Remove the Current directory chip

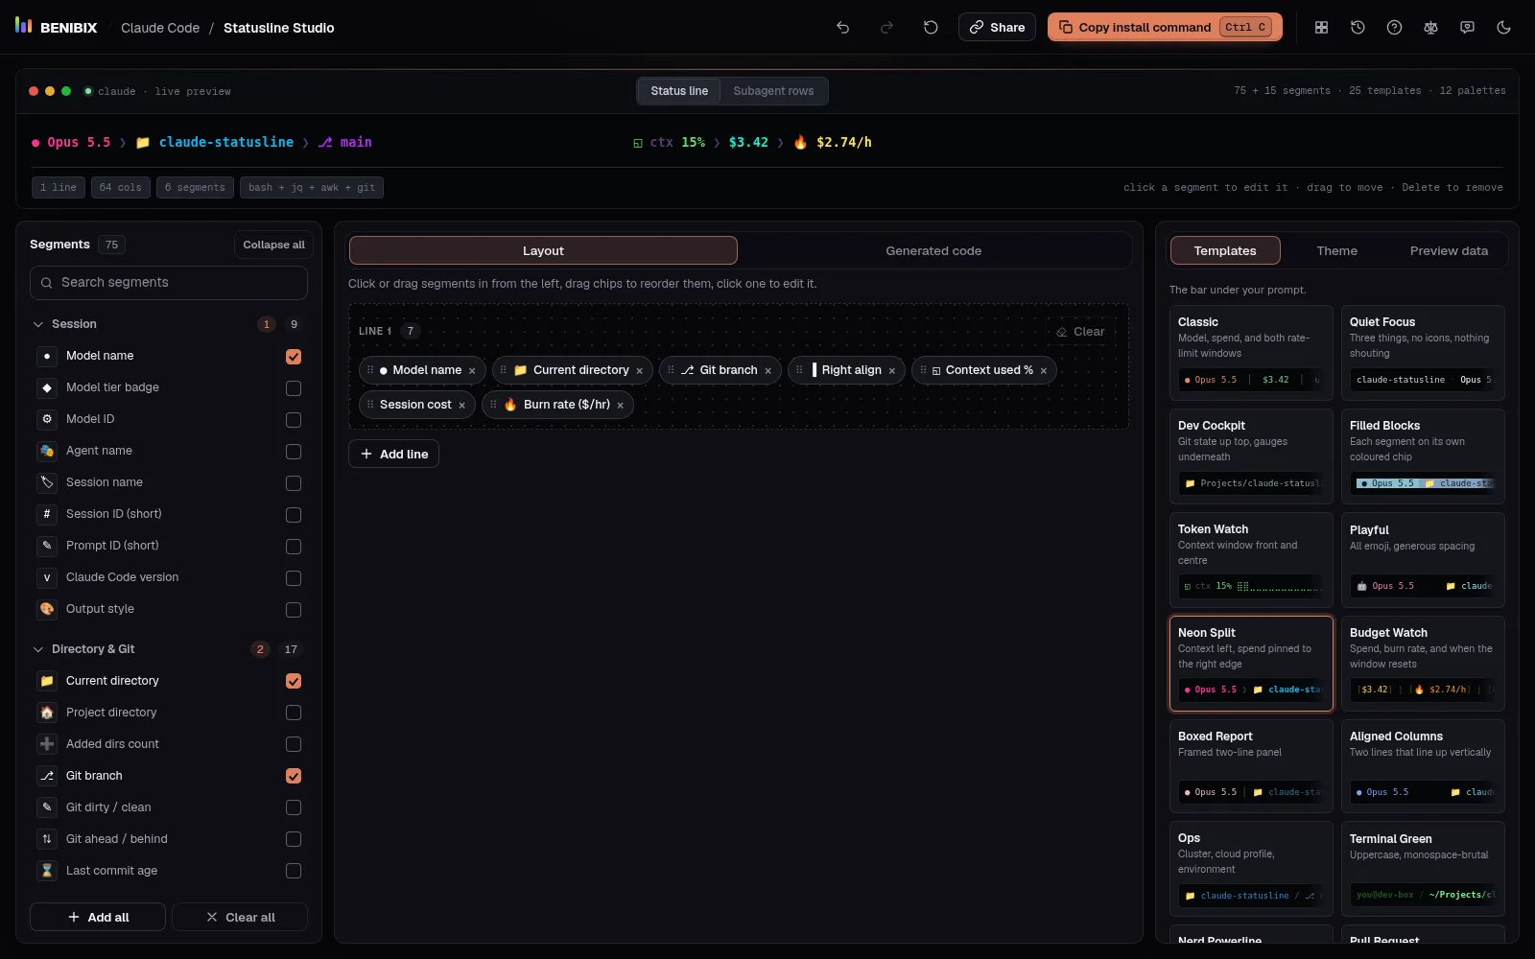(640, 371)
